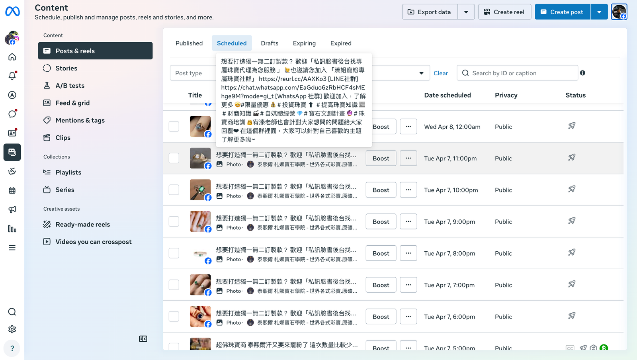Open thumbnail of Tue Apr 7, 6:00pm post
The image size is (637, 360).
click(x=200, y=317)
